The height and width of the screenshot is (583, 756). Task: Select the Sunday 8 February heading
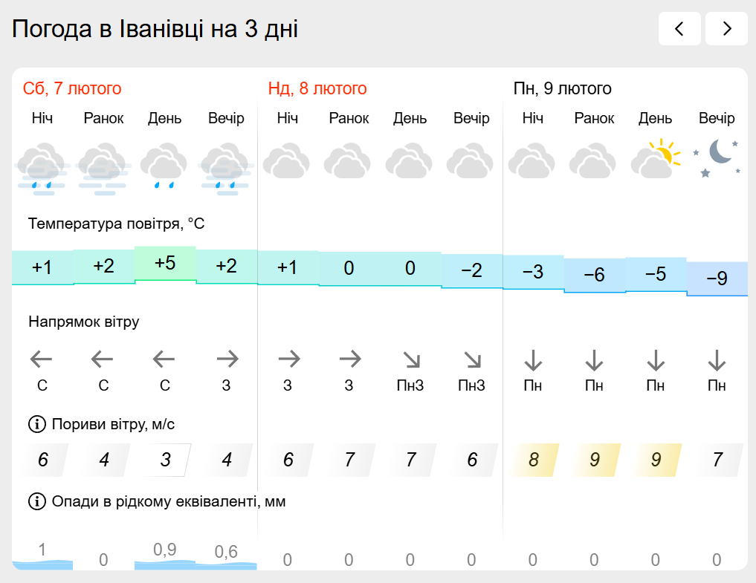click(x=317, y=89)
